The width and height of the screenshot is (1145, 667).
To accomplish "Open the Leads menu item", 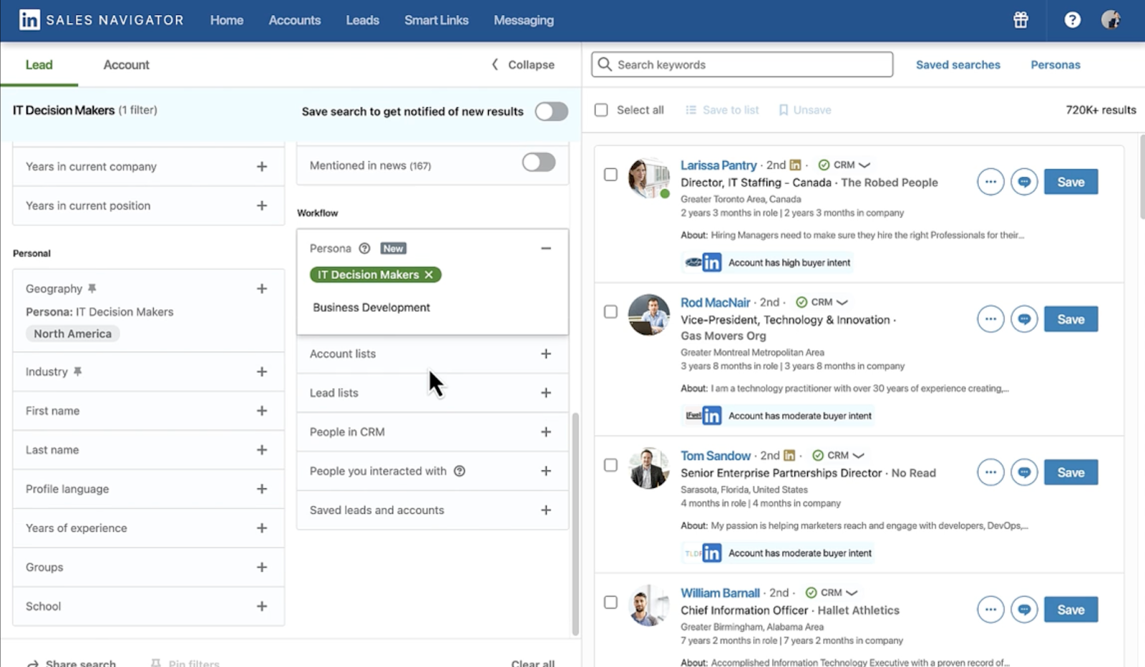I will pyautogui.click(x=363, y=20).
